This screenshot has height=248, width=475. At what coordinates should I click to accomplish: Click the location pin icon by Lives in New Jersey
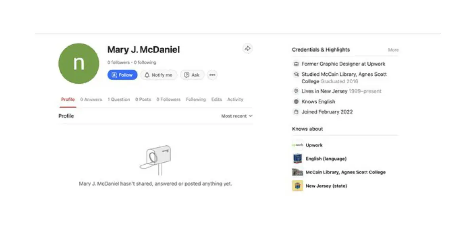[296, 91]
